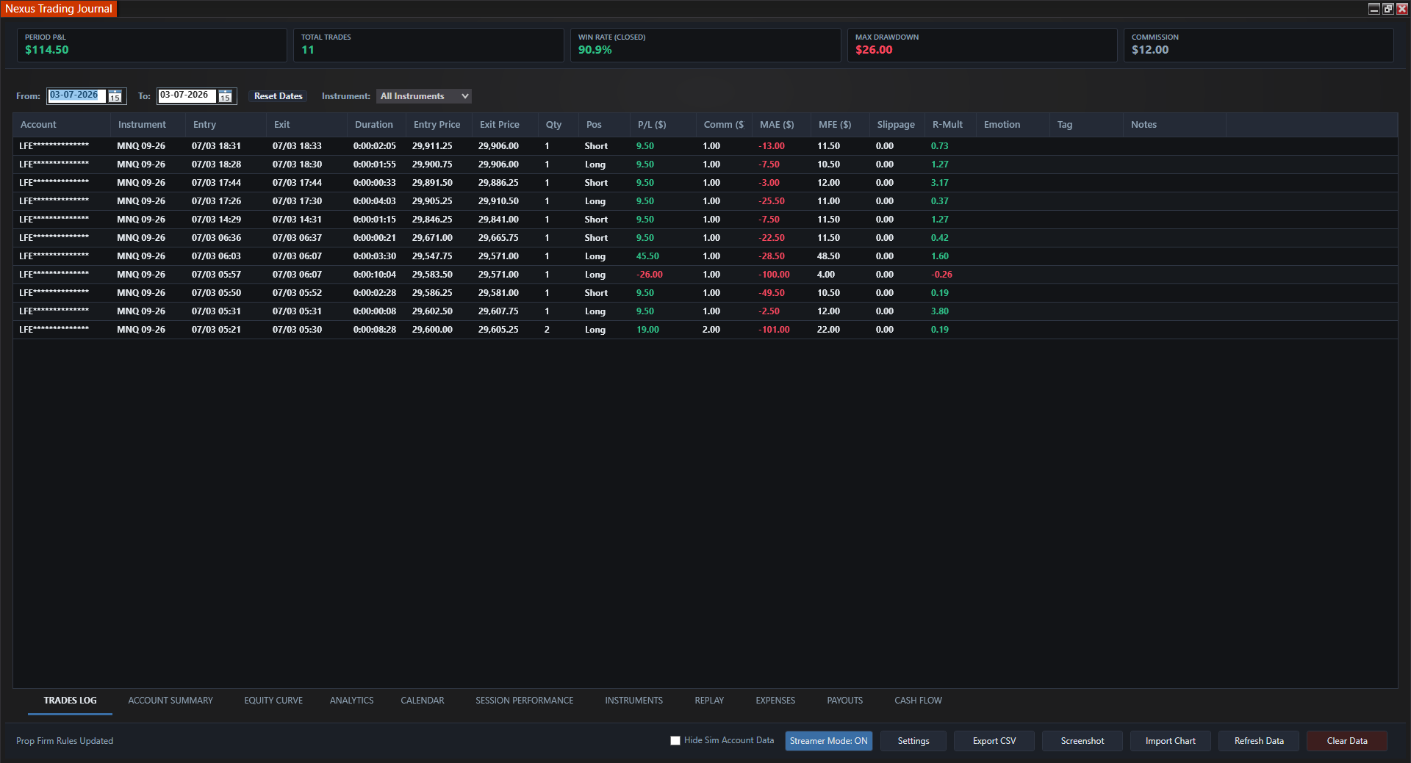This screenshot has height=763, width=1411.
Task: Sort by the Duration column header
Action: point(376,125)
